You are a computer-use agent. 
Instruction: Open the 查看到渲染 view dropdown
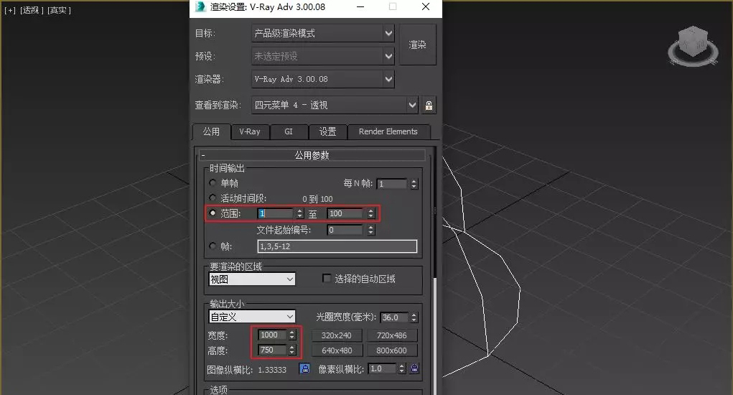tap(335, 105)
